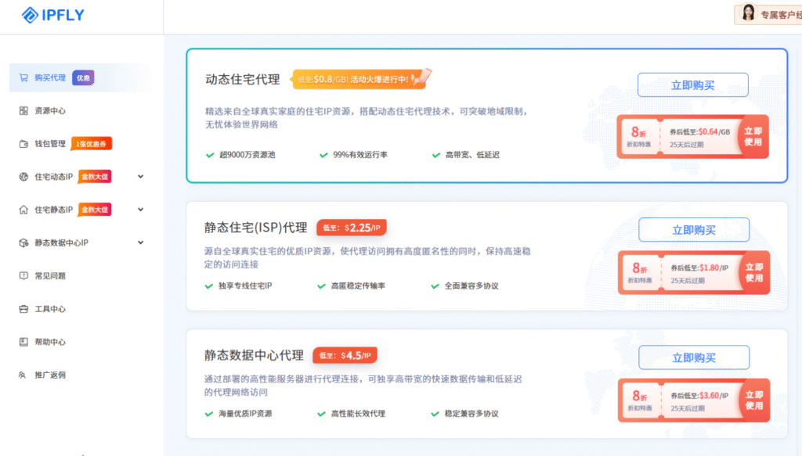Click the $0.8/GB promotion banner
The width and height of the screenshot is (802, 456).
click(361, 79)
